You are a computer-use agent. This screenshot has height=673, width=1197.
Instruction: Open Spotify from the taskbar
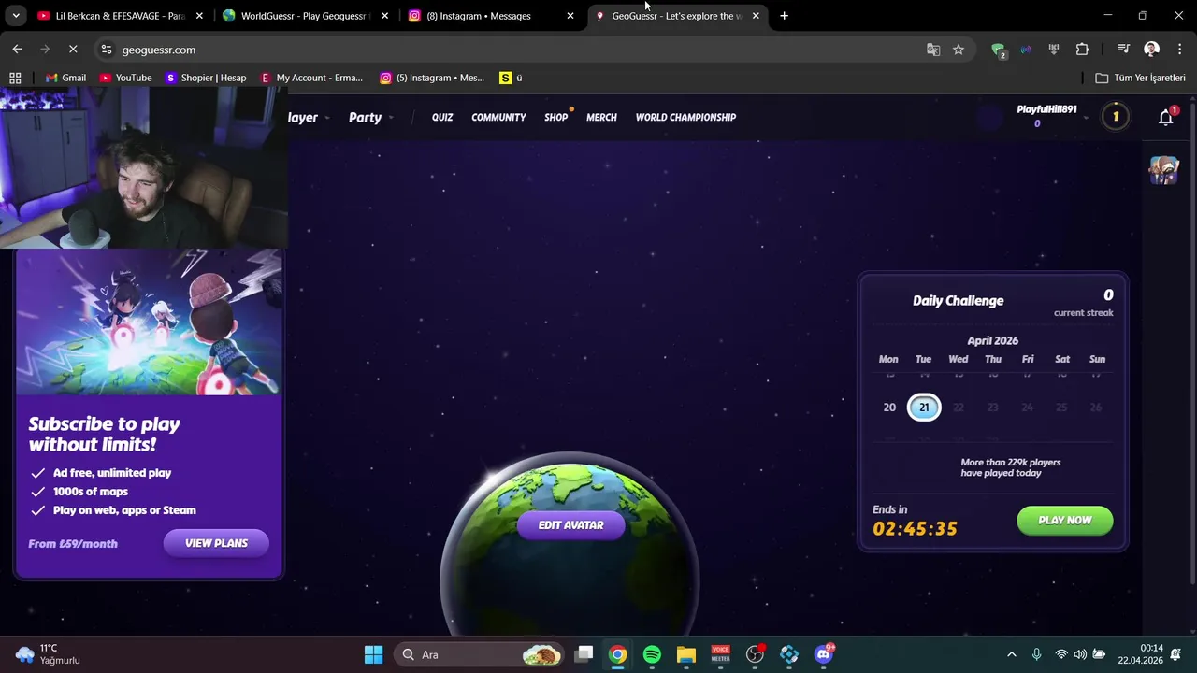[x=652, y=654]
